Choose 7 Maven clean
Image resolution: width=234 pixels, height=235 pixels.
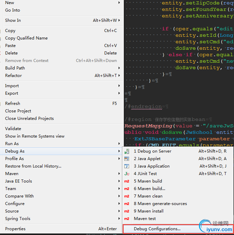(178, 196)
